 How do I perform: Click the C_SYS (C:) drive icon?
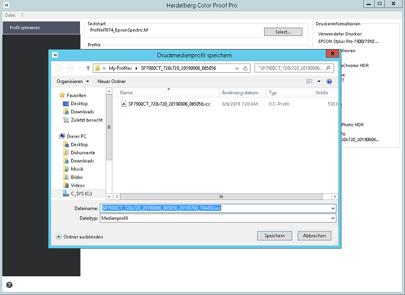click(66, 193)
